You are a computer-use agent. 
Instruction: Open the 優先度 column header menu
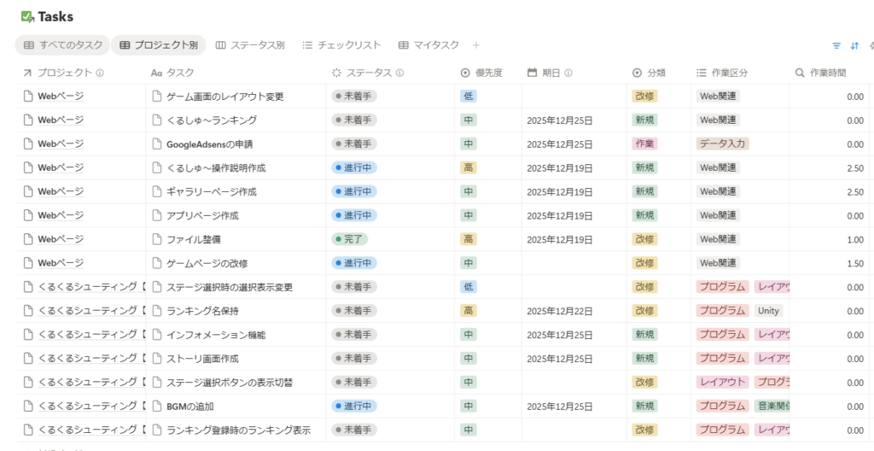click(481, 73)
